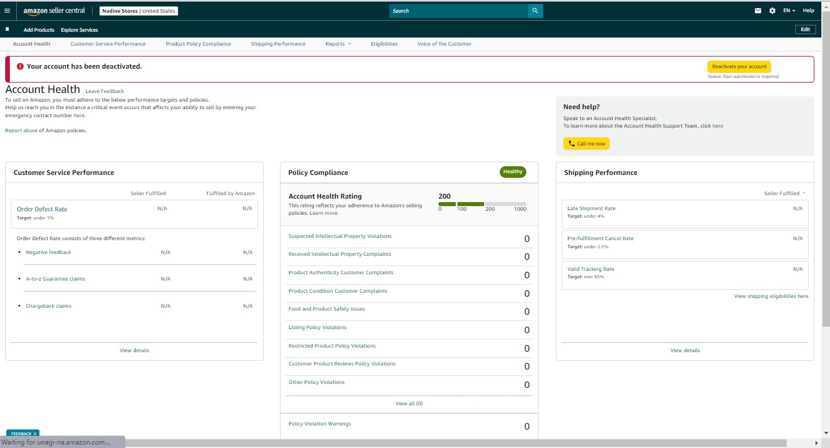Open the Seller Fulfilled shipping dropdown
The image size is (830, 448).
click(785, 193)
